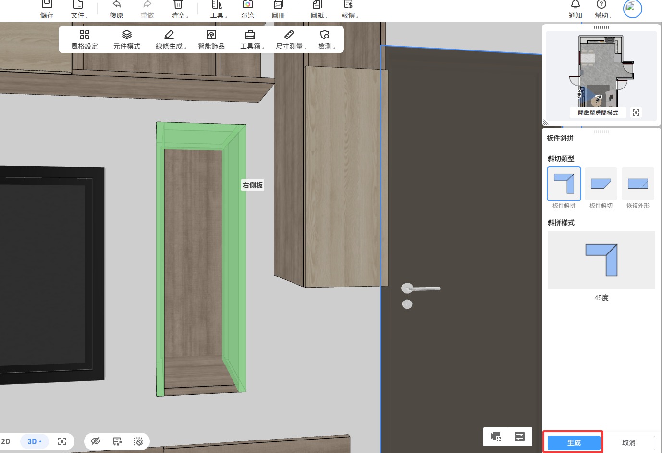Click the 取消 cancel button
Screen dimensions: 662x453
pyautogui.click(x=628, y=443)
